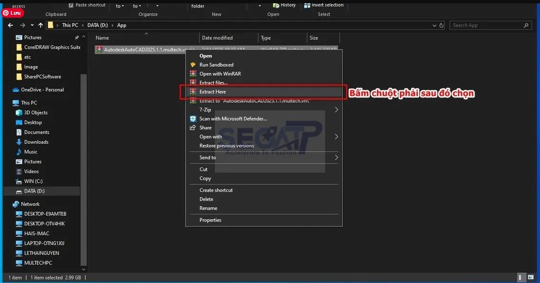Image resolution: width=540 pixels, height=283 pixels.
Task: Click the refresh icon in the address bar
Action: (x=442, y=25)
